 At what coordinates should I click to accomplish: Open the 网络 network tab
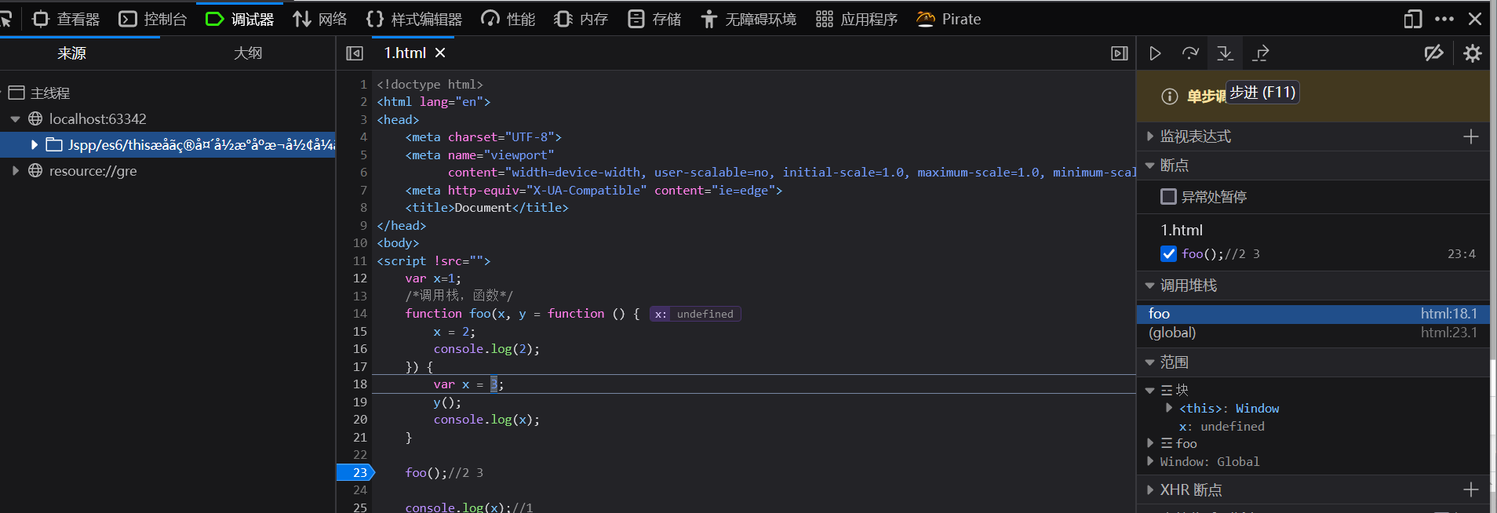coord(319,19)
